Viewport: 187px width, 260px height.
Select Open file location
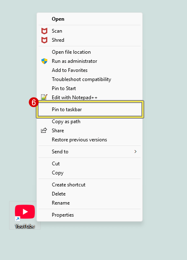coord(90,52)
